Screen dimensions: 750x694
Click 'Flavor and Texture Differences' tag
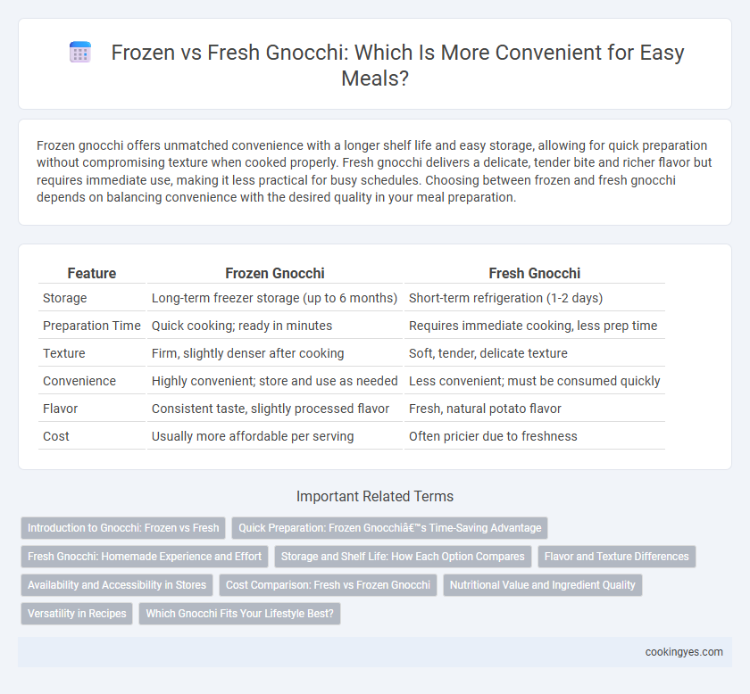617,557
